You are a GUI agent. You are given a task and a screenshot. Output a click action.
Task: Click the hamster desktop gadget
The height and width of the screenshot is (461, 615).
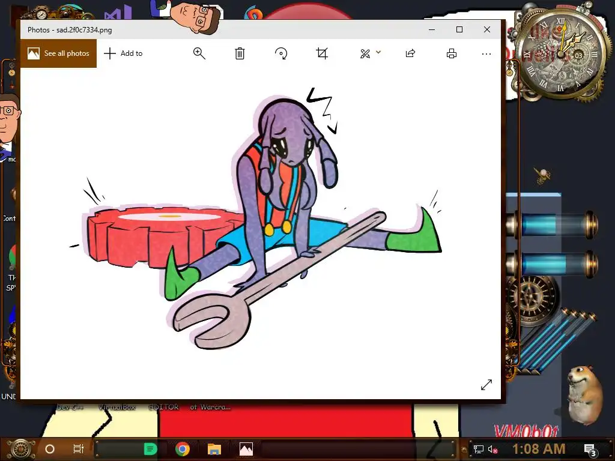pos(585,395)
